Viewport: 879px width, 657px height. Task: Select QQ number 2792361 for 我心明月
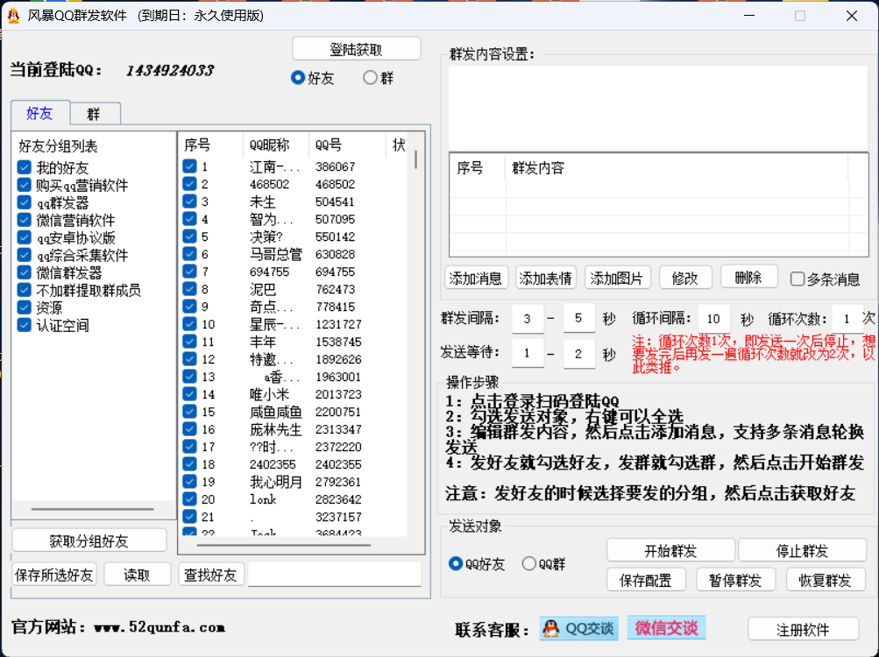(338, 482)
